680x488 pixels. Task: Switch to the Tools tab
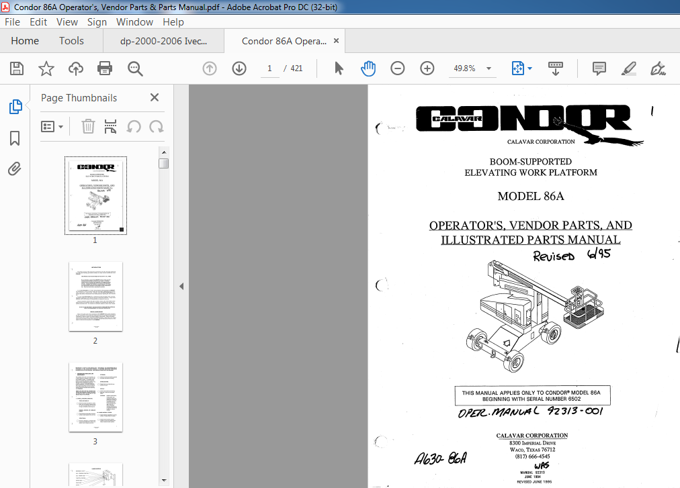71,41
